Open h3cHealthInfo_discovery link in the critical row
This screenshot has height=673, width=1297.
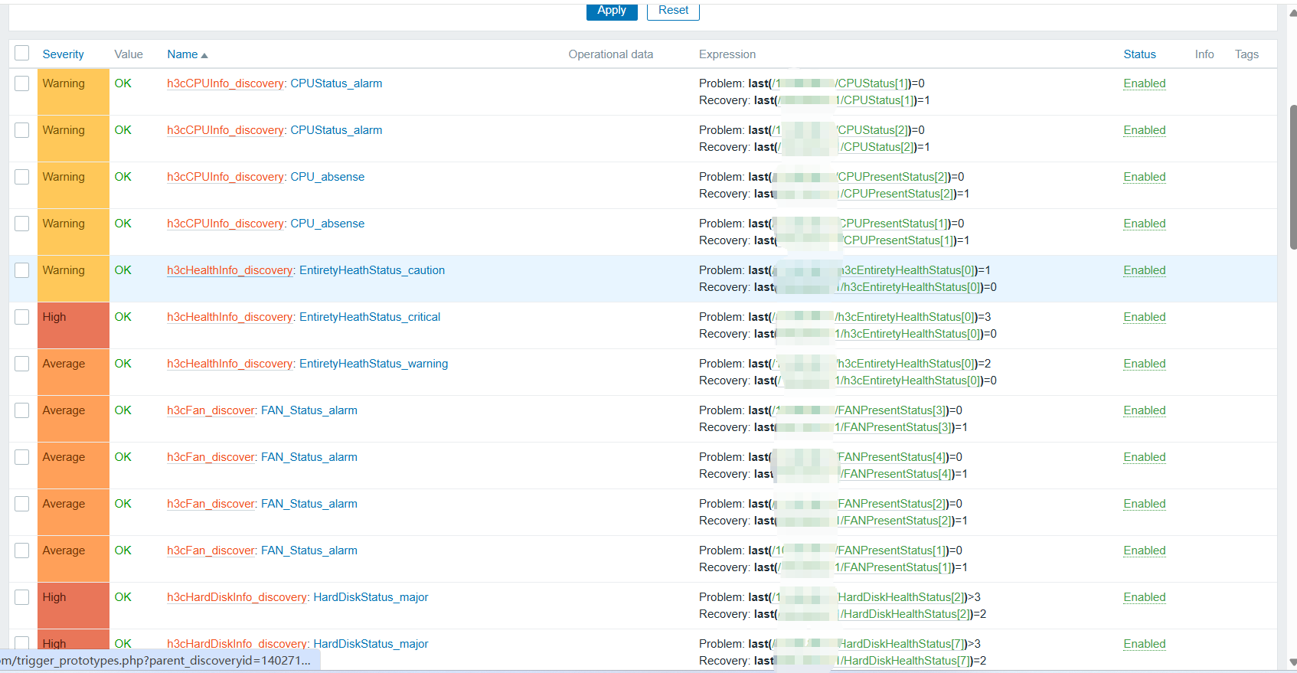coord(230,317)
